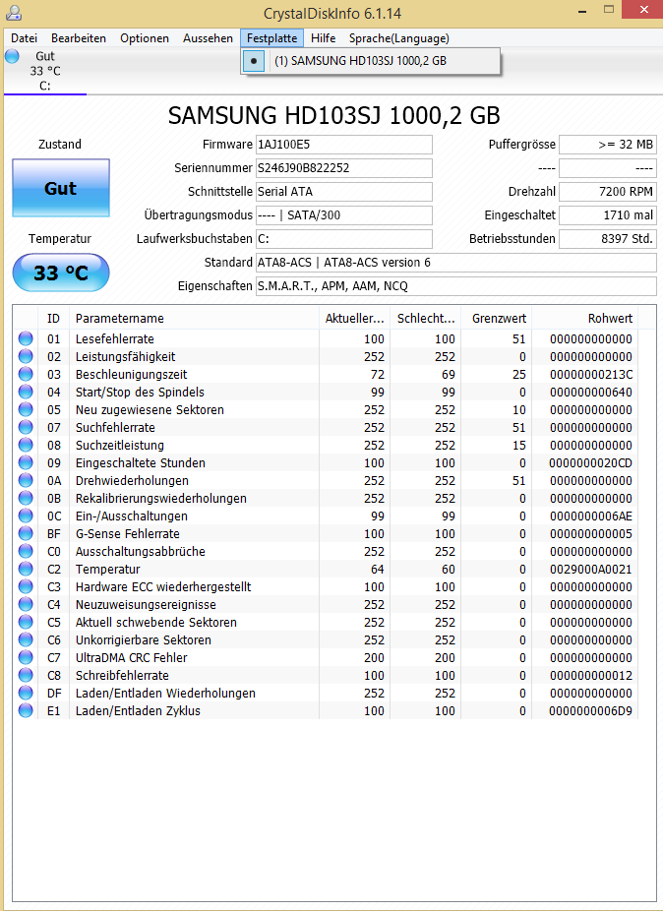Image resolution: width=663 pixels, height=911 pixels.
Task: Click the Schnittstelle field Serial ATA
Action: click(344, 192)
